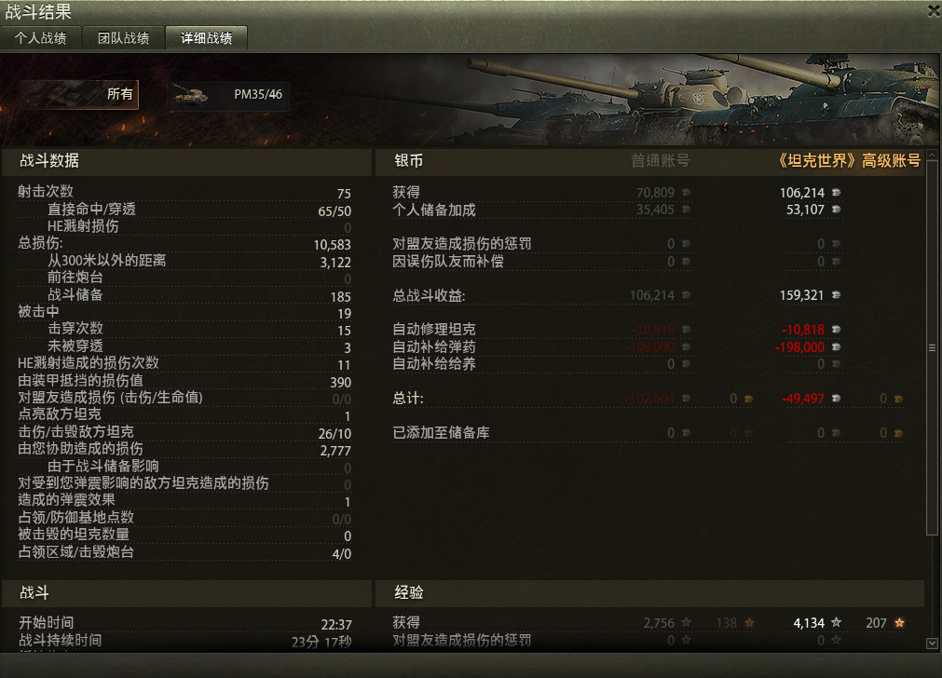Close the 战斗结果 window

(x=935, y=11)
